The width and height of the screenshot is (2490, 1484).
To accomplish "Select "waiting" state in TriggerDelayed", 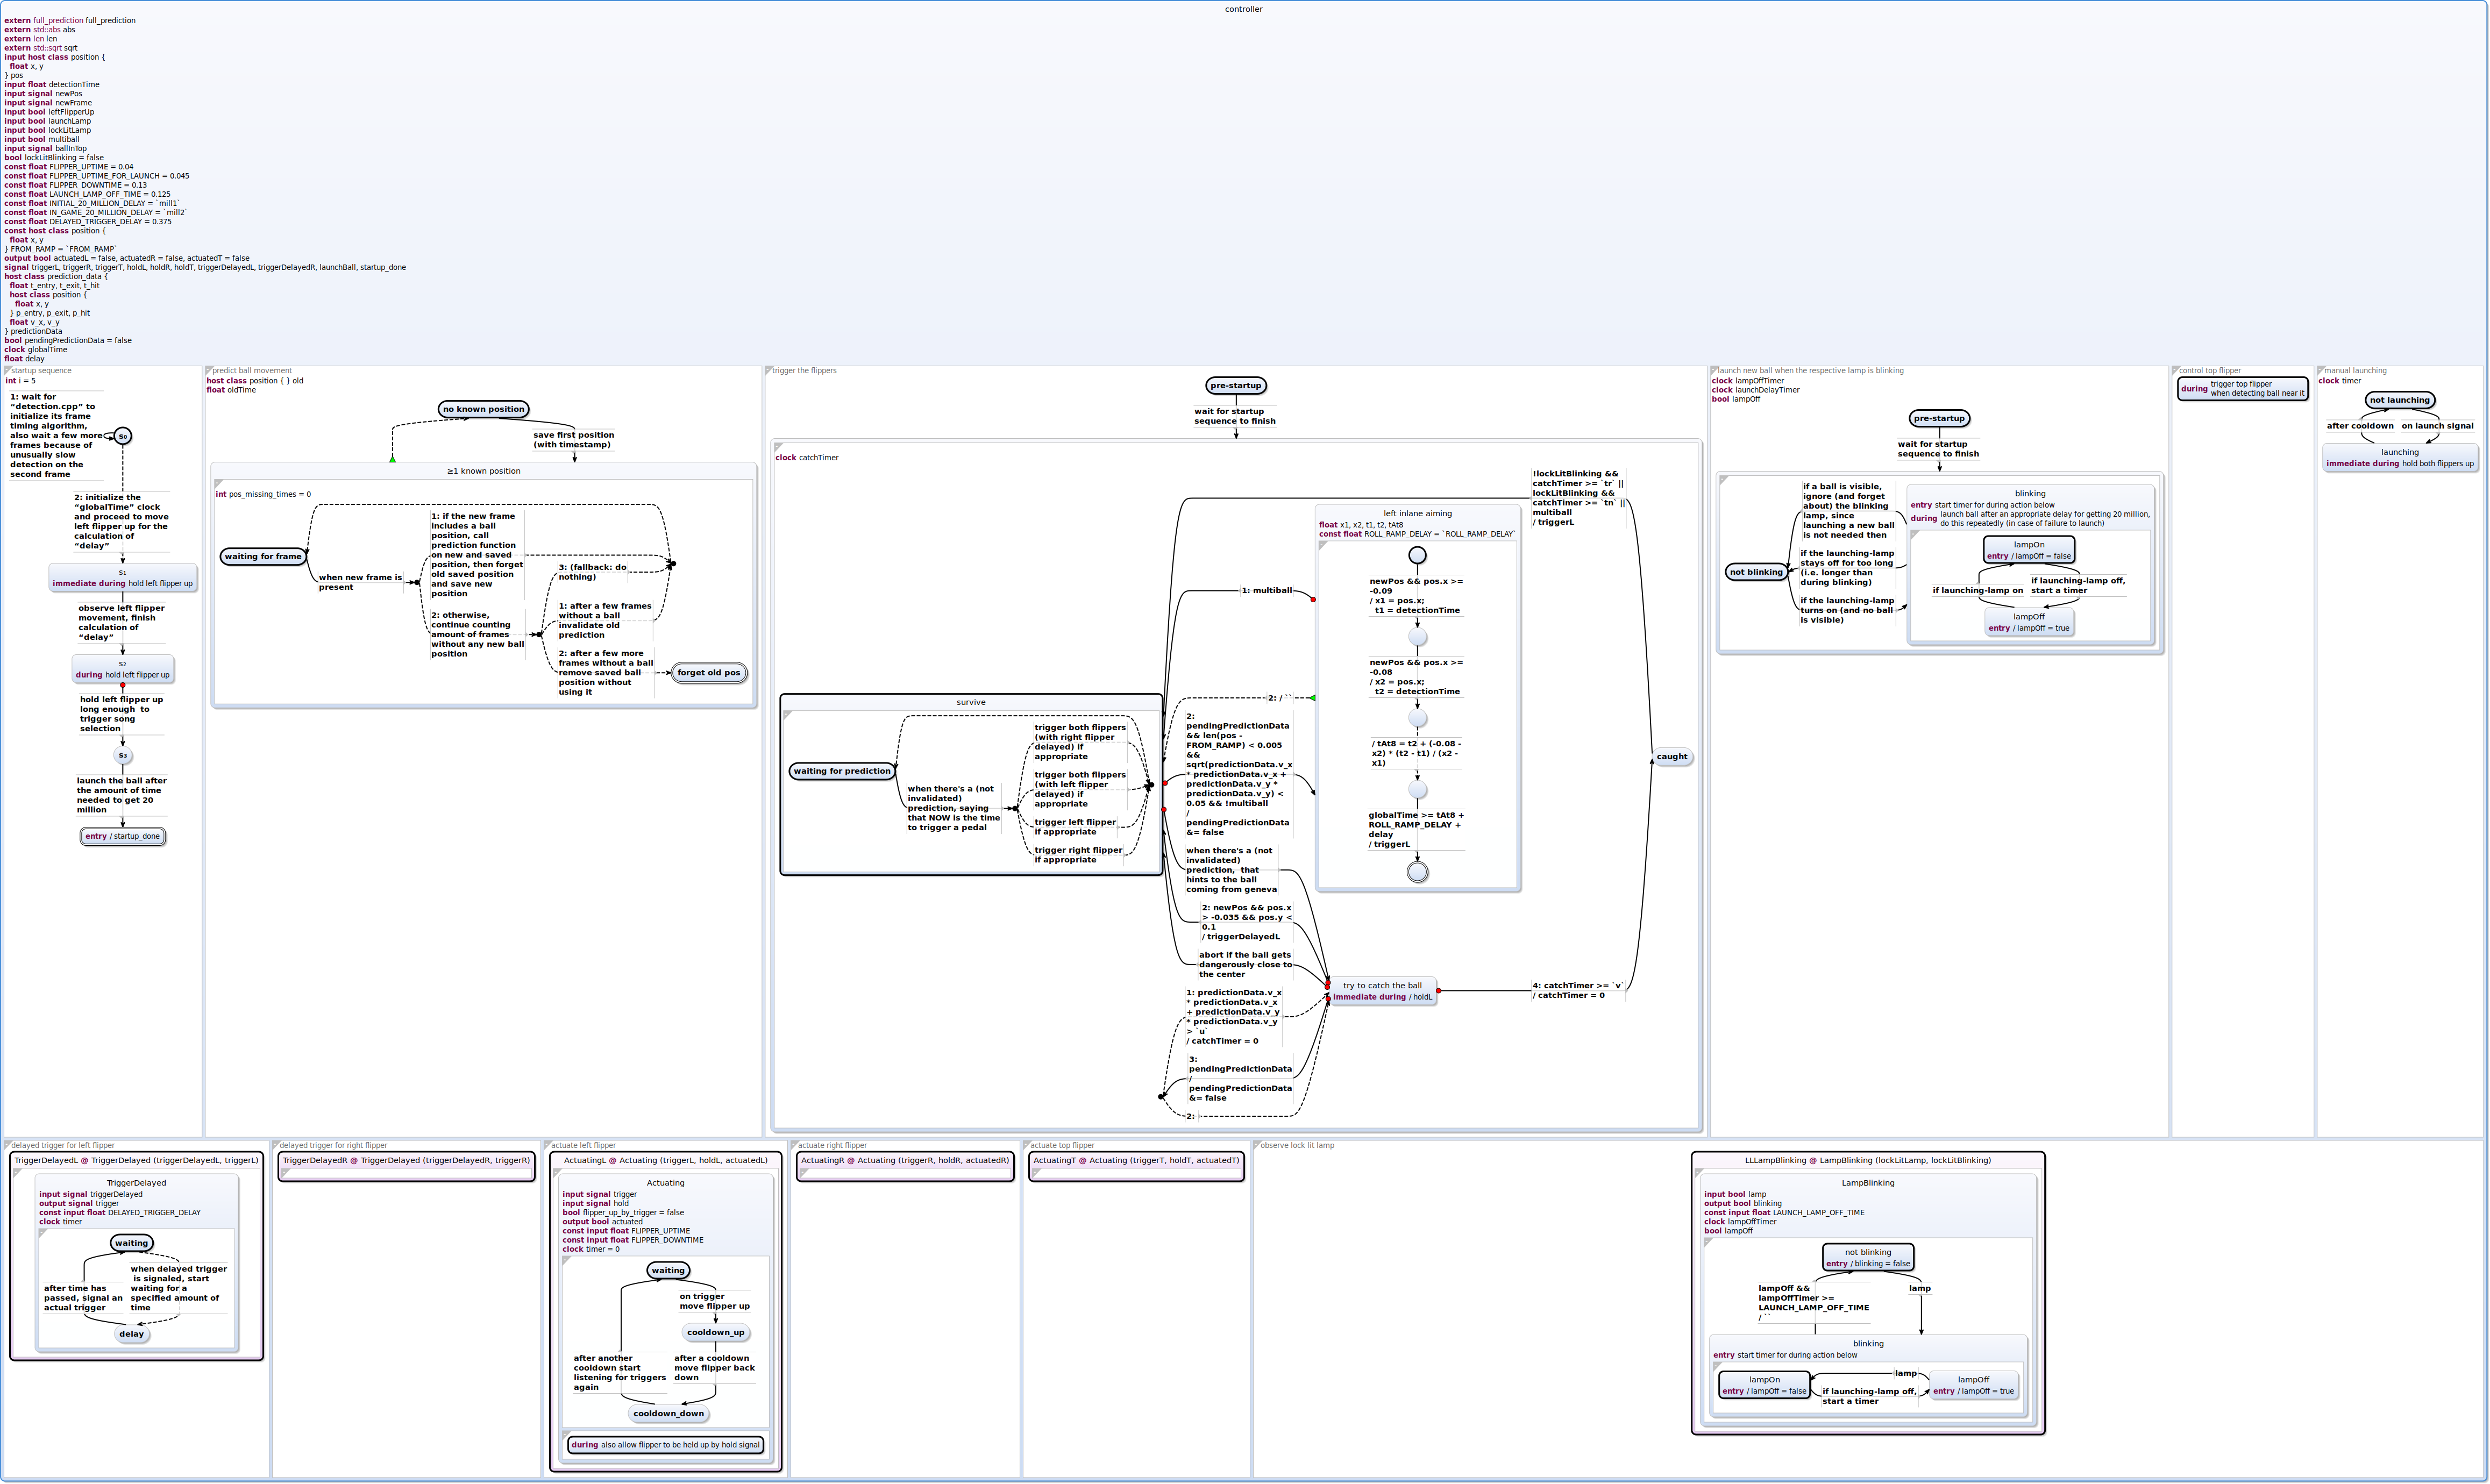I will point(132,1244).
